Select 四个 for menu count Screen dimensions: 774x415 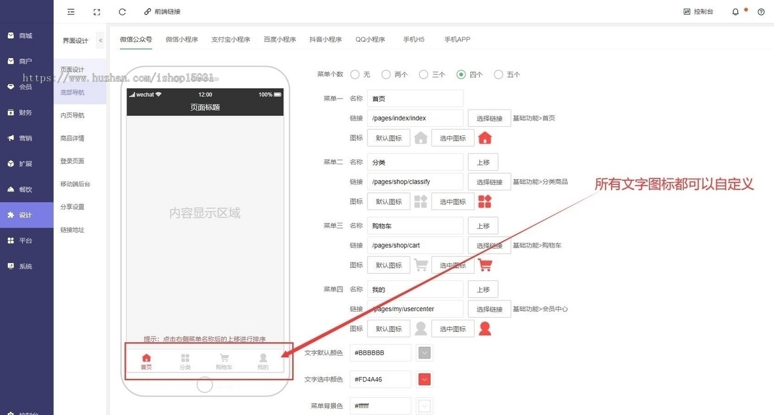pyautogui.click(x=461, y=75)
